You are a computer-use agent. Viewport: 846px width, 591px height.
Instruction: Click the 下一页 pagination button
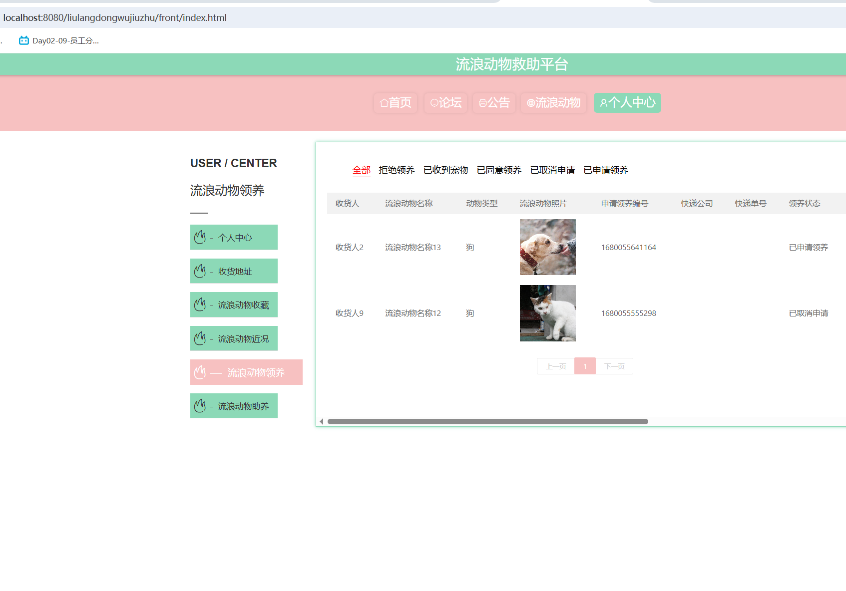tap(614, 366)
